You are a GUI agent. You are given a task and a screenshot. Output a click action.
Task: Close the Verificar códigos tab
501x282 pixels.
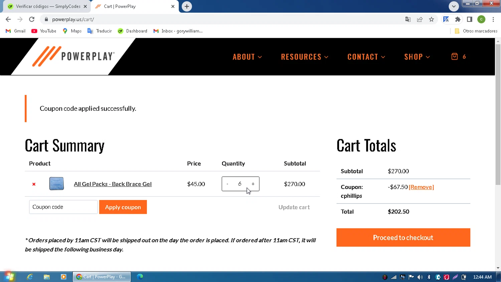85,6
